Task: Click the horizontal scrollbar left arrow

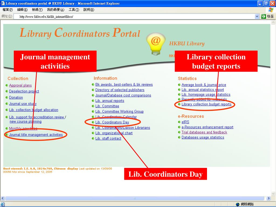Action: [x=2, y=198]
